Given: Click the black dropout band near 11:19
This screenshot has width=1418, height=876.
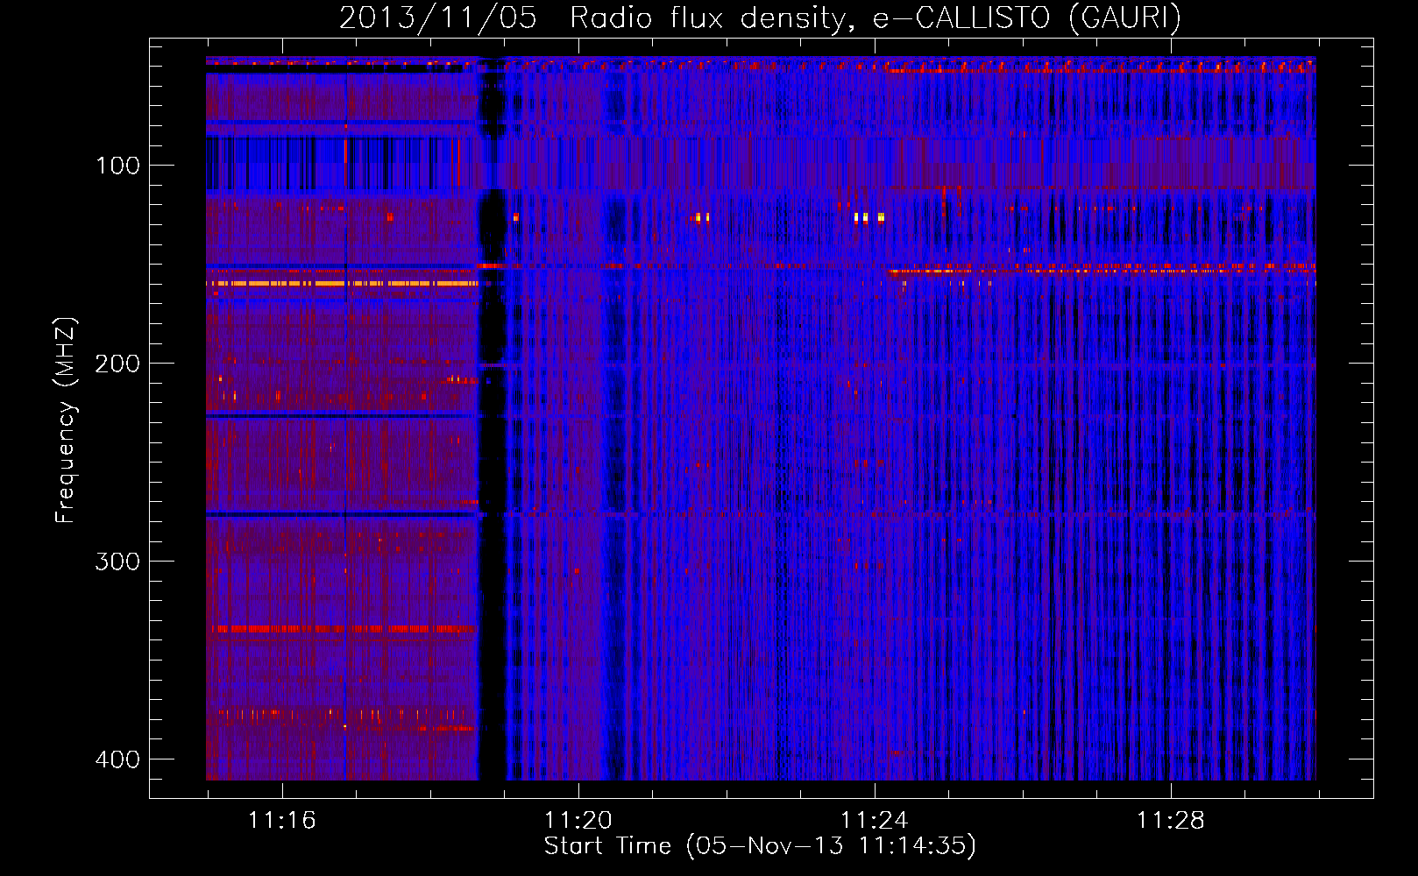Looking at the screenshot, I should tap(493, 419).
